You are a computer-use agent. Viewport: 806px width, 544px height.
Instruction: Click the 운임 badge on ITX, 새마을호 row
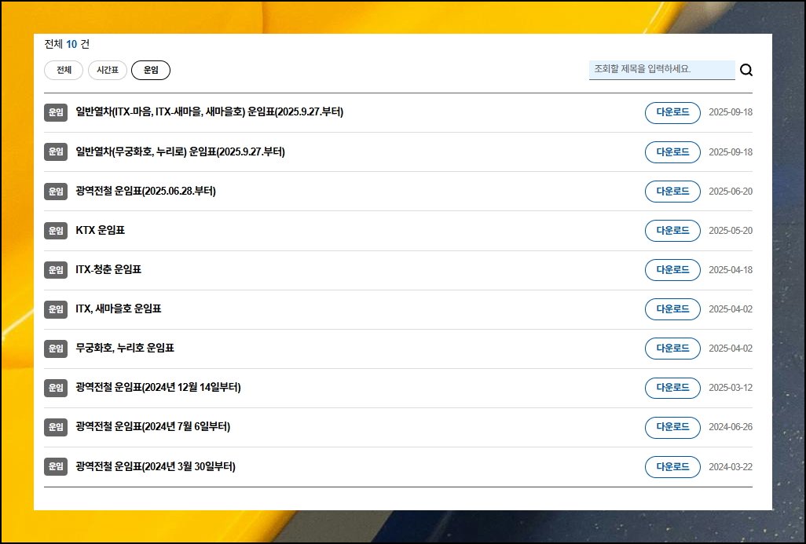coord(56,309)
